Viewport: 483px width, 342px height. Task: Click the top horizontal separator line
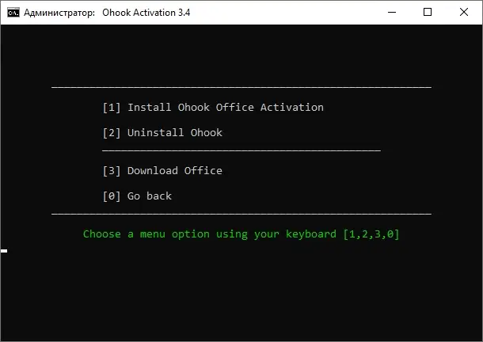241,85
